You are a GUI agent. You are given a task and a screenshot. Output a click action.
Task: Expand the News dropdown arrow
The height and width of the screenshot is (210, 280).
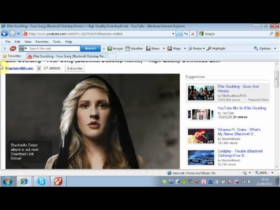[164, 49]
